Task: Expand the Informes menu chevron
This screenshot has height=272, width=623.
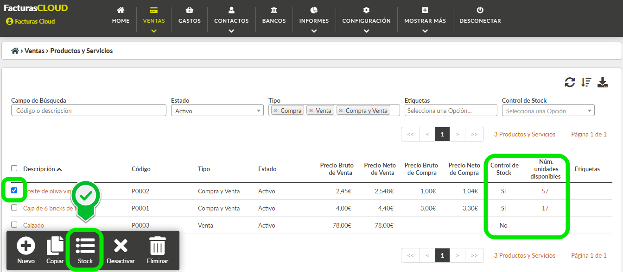Action: (x=314, y=31)
